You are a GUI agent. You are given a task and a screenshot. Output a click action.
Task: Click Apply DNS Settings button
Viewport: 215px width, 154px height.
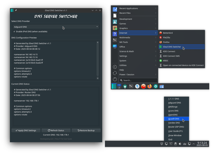click(26, 130)
